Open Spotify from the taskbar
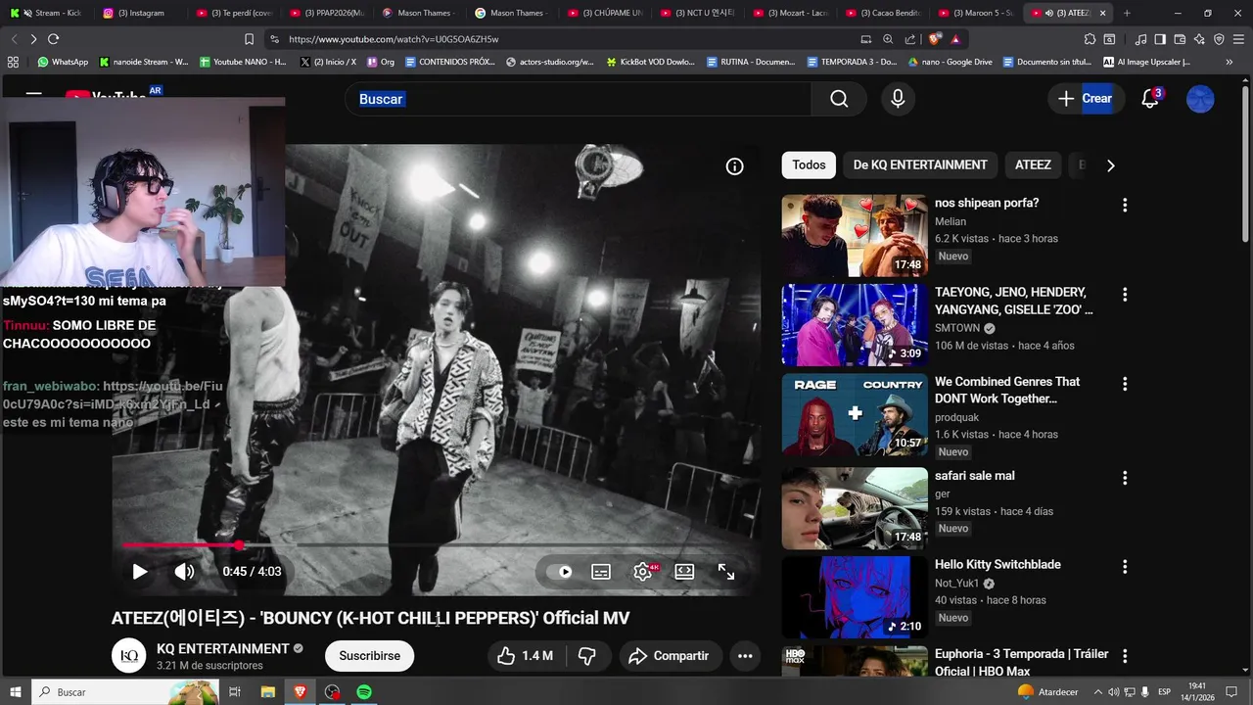Image resolution: width=1253 pixels, height=705 pixels. pos(363,692)
